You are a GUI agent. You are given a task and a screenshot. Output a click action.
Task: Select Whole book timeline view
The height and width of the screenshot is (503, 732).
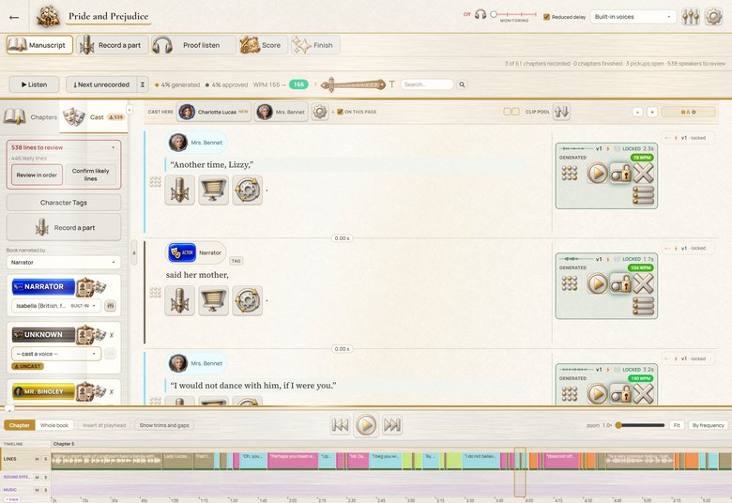point(54,425)
